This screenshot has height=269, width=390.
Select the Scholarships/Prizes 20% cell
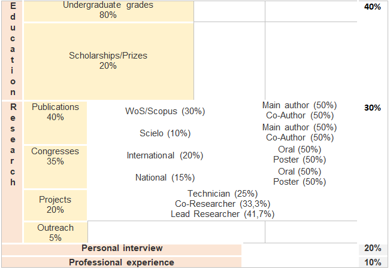click(x=108, y=61)
